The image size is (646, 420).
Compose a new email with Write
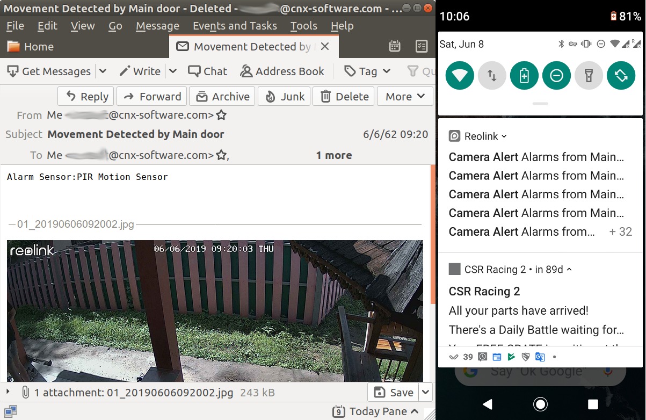point(140,71)
